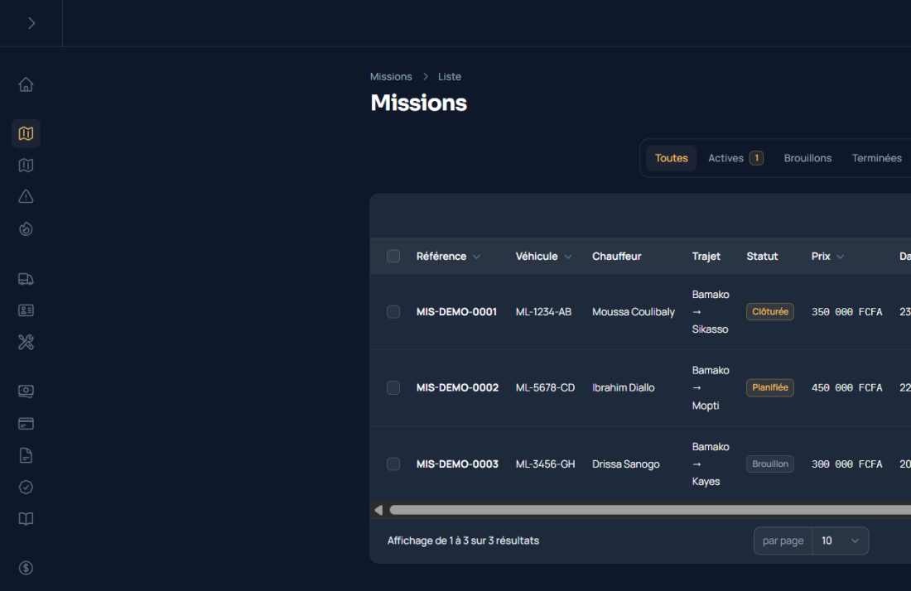Click vehicle plate ML-3456-GH
911x591 pixels.
545,464
